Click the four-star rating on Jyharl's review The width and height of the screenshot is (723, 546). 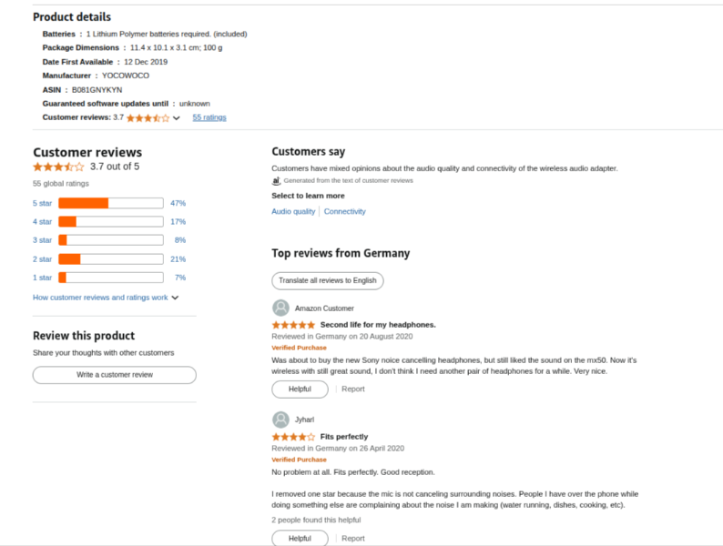(293, 437)
